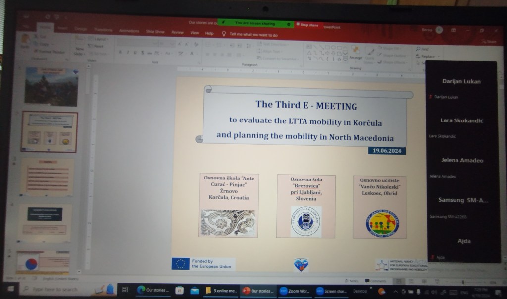
Task: Select the first slide thumbnail
Action: pyautogui.click(x=51, y=87)
